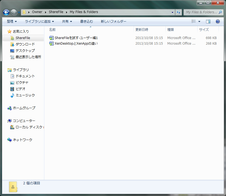
Task: Expand arrow between ShareFile and My Files
Action: click(67, 12)
